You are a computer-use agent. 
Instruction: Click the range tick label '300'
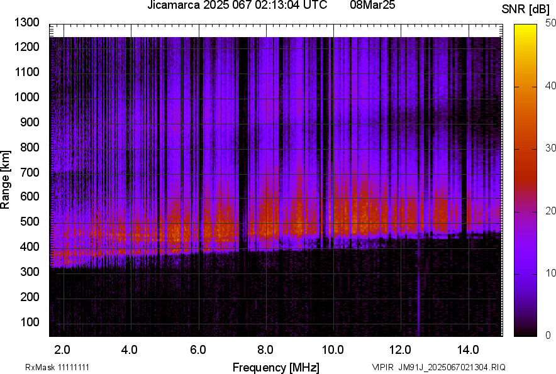(30, 272)
